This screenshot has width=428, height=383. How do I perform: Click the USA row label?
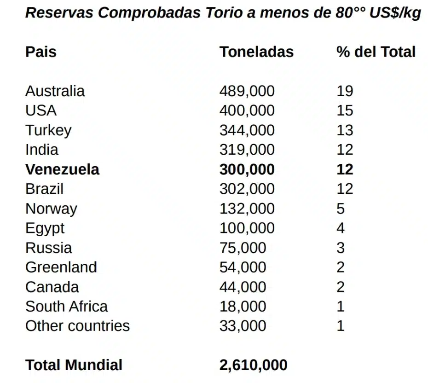tap(41, 110)
